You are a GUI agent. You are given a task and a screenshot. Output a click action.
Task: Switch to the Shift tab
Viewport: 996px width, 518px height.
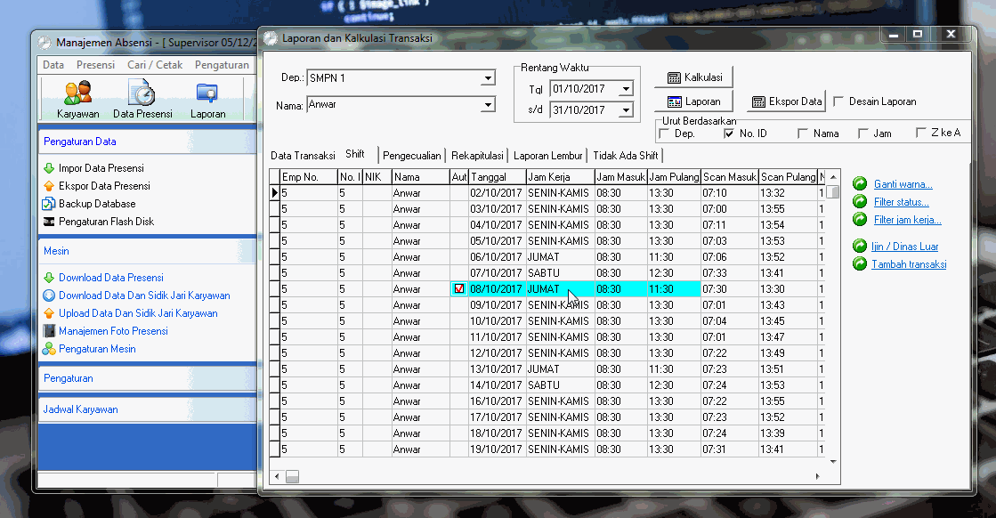point(355,154)
